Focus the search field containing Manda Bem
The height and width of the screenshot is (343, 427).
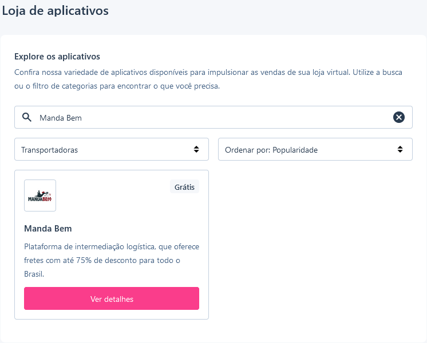(x=214, y=117)
